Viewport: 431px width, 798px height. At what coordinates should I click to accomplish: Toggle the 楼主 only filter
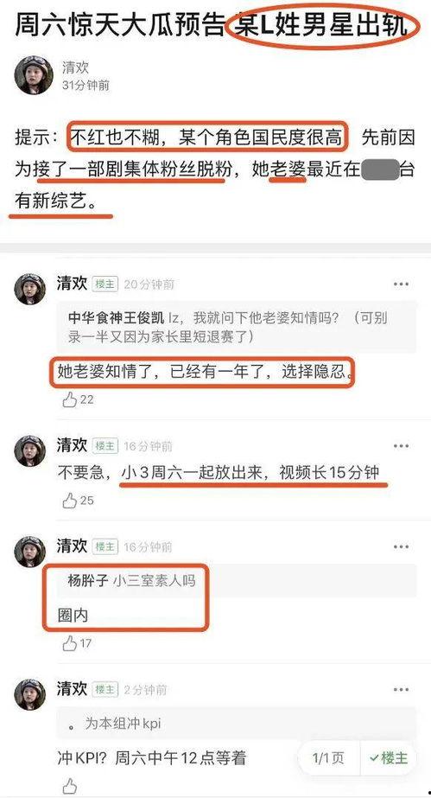(x=389, y=757)
